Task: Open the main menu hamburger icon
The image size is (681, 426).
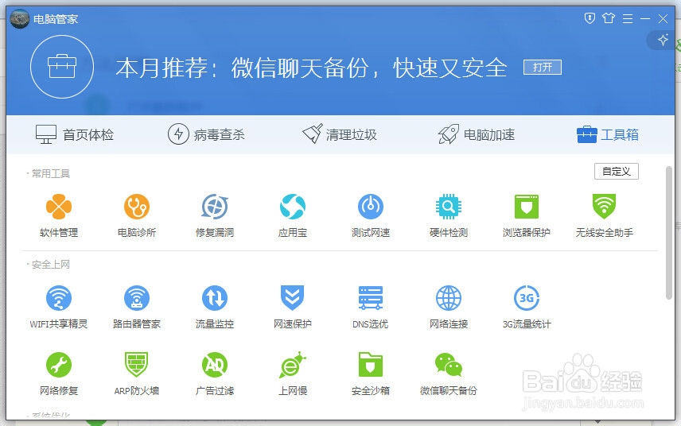Action: 628,18
